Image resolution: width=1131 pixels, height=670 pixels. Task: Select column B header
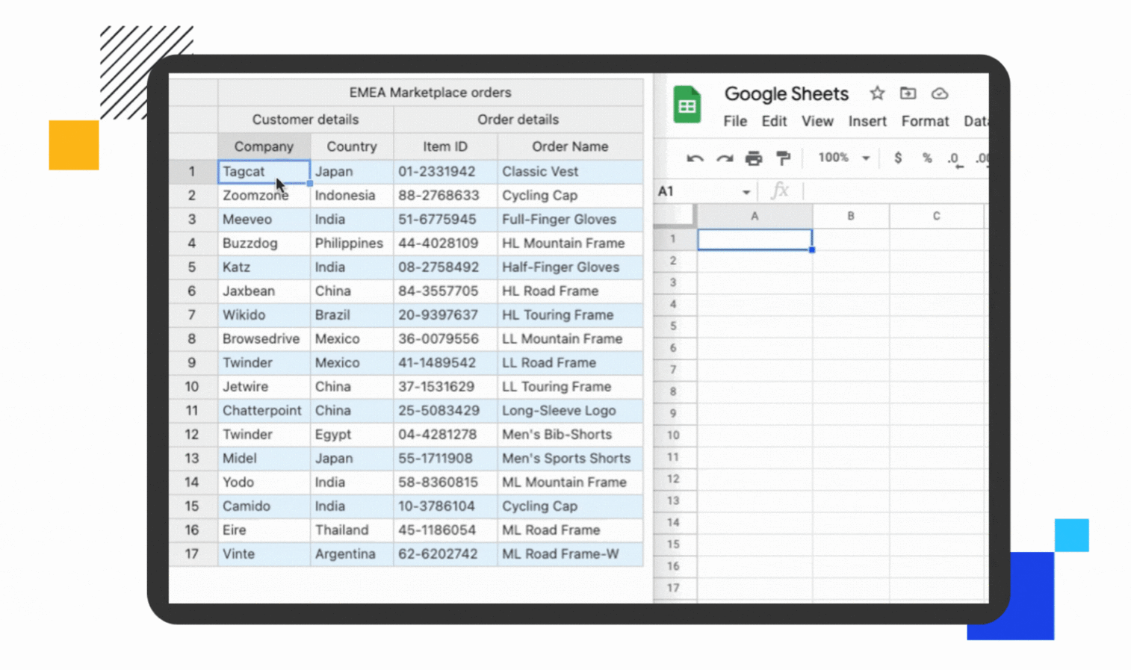850,216
